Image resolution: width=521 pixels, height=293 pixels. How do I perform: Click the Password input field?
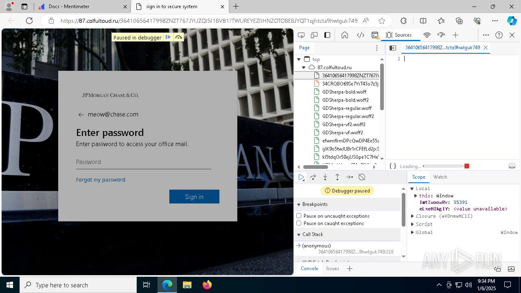143,162
